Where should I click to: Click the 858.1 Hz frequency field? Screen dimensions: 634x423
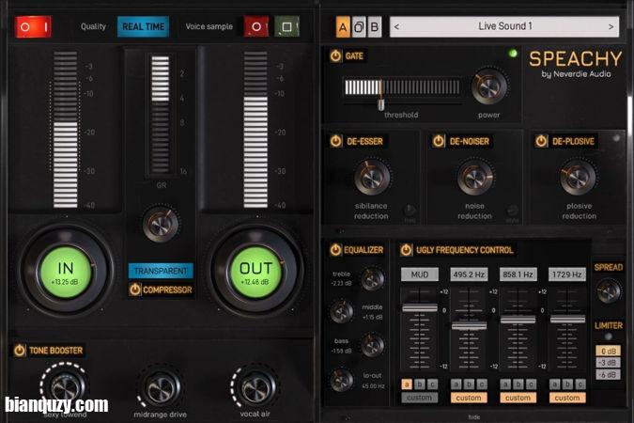point(518,274)
